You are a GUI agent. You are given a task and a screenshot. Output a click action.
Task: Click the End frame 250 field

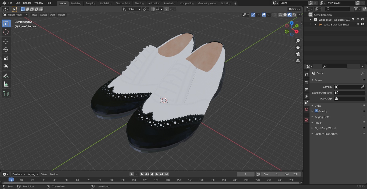coord(291,174)
